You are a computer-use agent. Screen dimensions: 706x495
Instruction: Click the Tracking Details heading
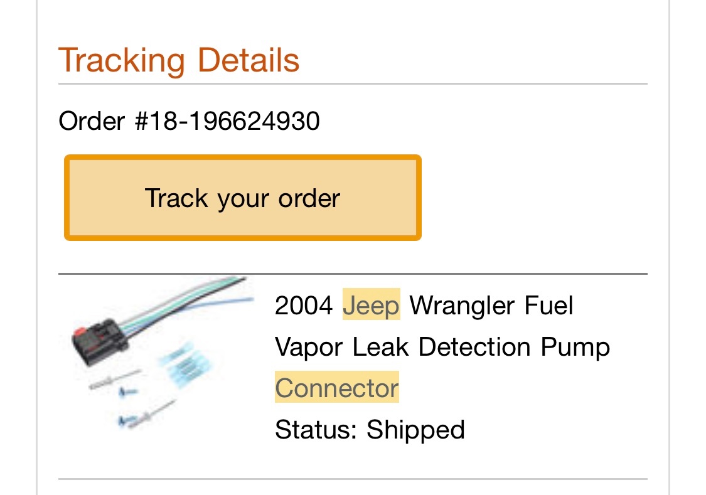click(x=179, y=60)
